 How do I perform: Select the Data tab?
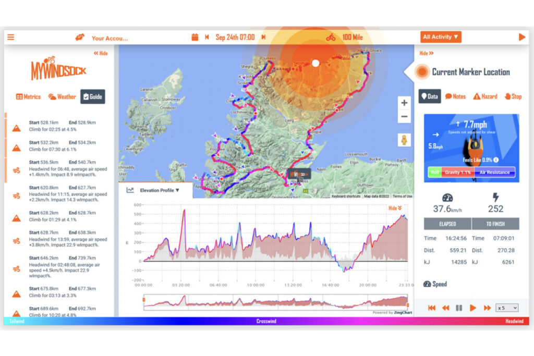[430, 96]
